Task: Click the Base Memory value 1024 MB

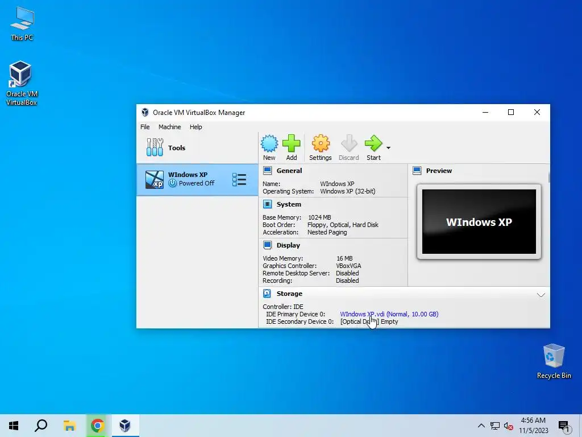Action: click(x=319, y=217)
